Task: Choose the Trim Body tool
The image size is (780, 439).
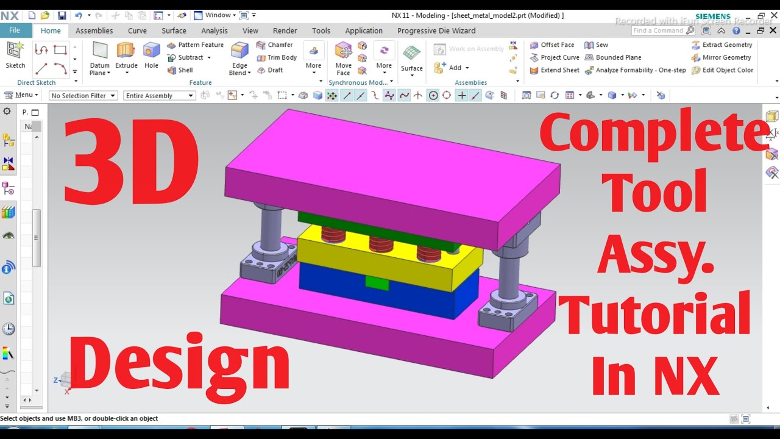Action: pyautogui.click(x=277, y=57)
